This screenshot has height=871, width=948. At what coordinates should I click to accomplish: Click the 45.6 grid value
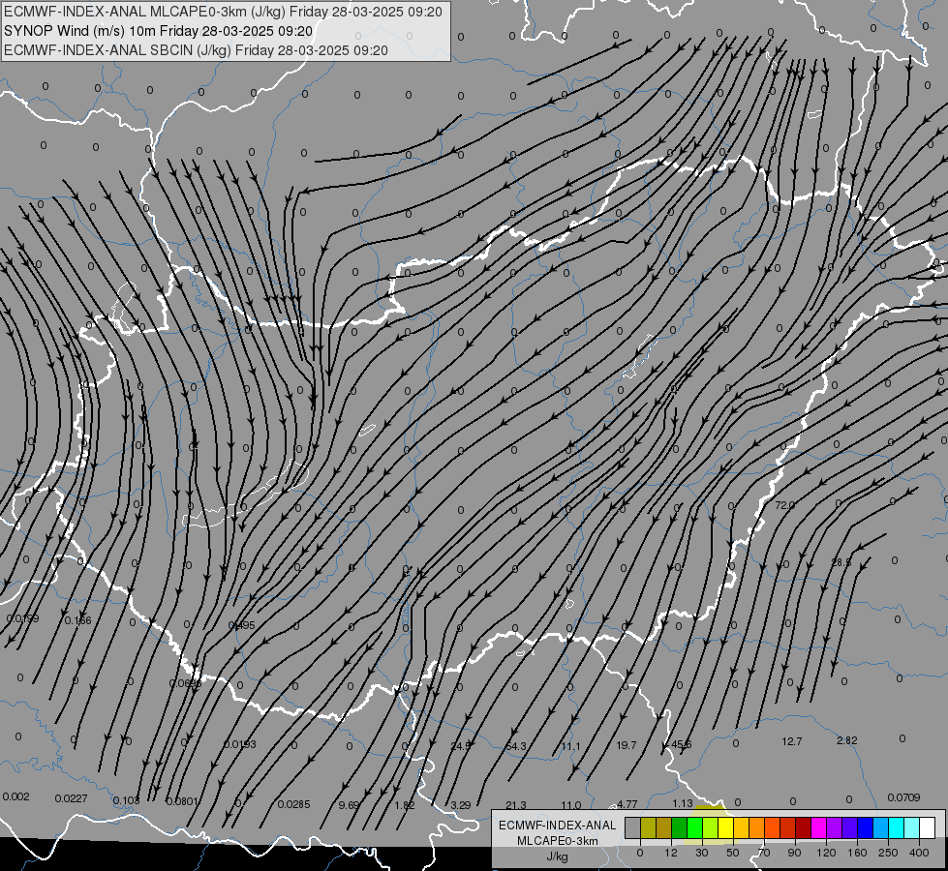pyautogui.click(x=682, y=744)
